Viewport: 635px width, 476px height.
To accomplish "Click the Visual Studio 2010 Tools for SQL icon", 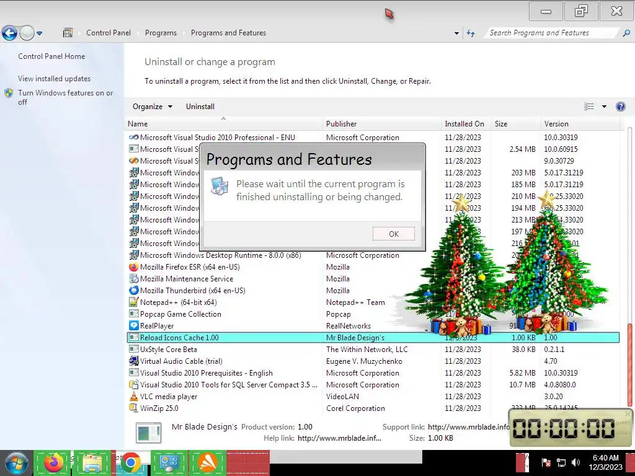I will click(x=134, y=385).
